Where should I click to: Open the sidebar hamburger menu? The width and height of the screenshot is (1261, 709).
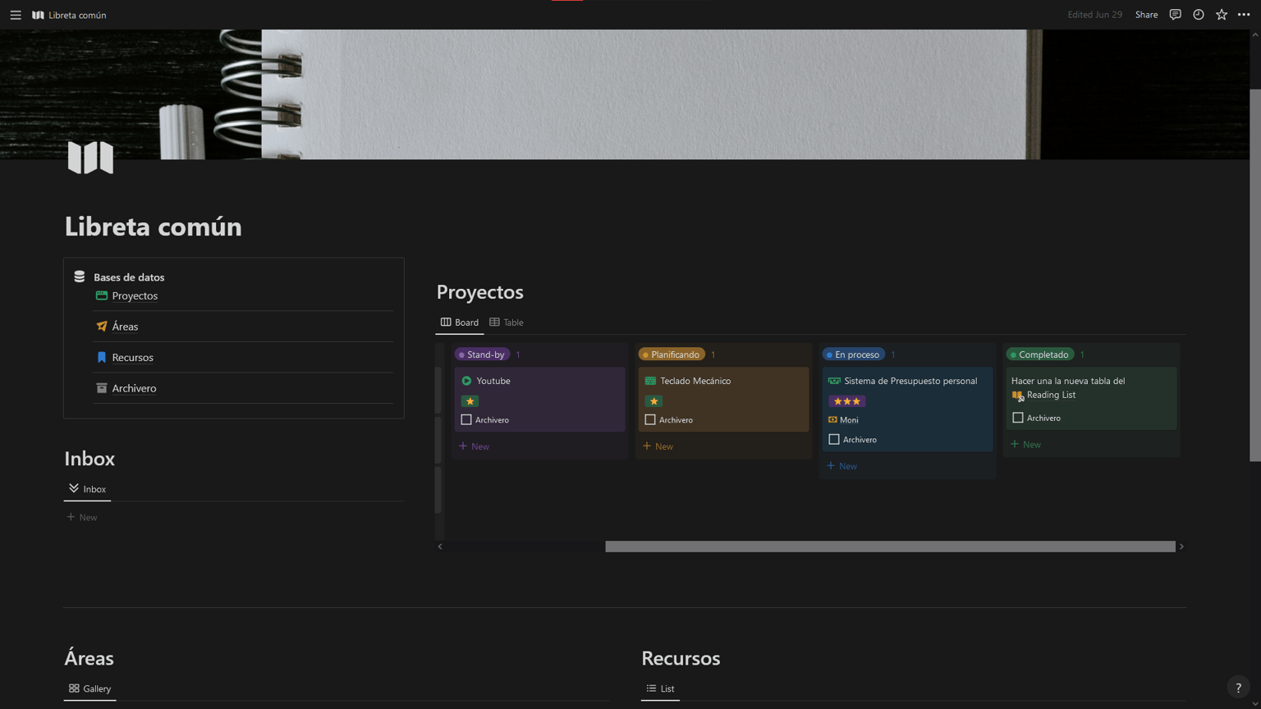click(16, 15)
